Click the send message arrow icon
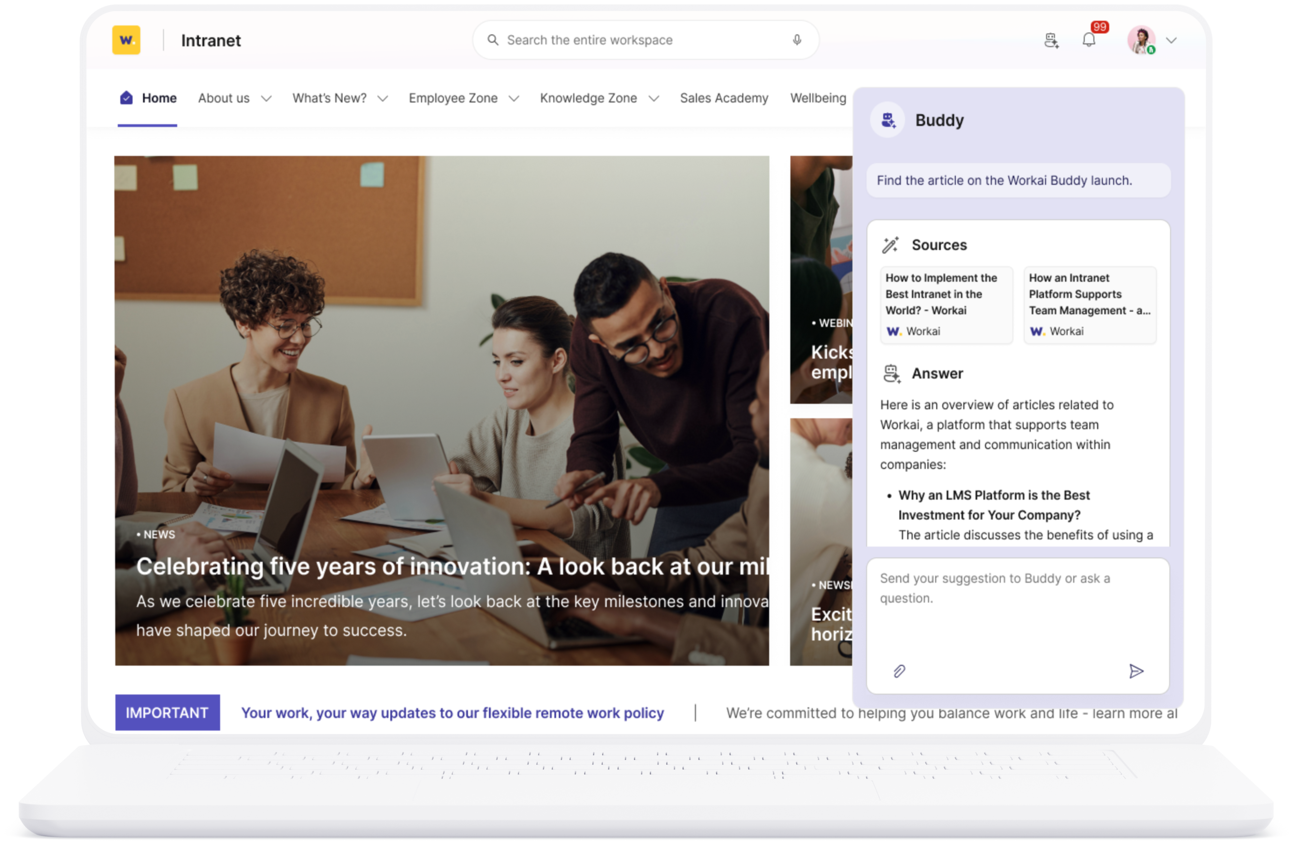The image size is (1292, 841). (1136, 671)
